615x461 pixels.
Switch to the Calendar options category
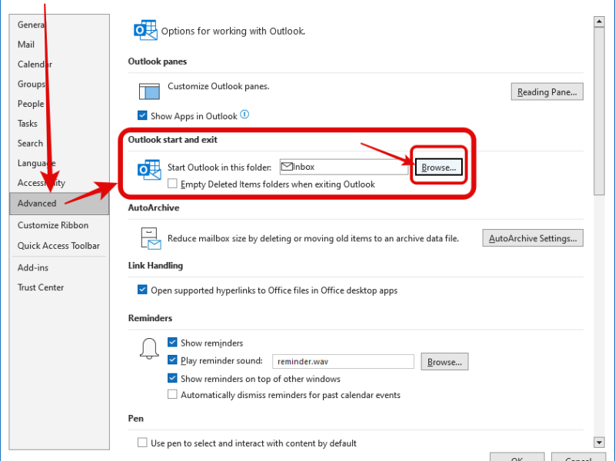59,65
